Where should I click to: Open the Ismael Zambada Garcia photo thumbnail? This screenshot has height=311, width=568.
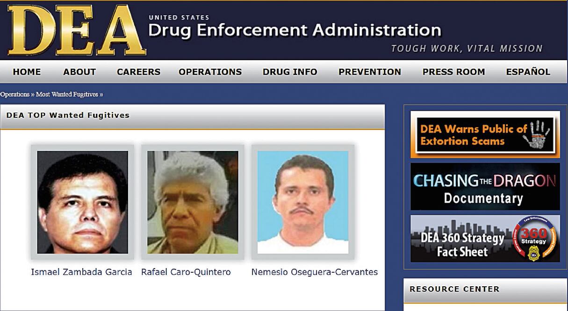(82, 202)
